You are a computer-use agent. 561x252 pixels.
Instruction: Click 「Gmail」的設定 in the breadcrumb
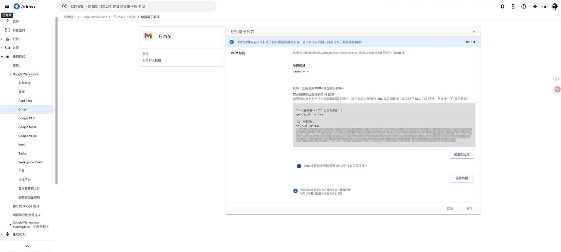pos(124,17)
